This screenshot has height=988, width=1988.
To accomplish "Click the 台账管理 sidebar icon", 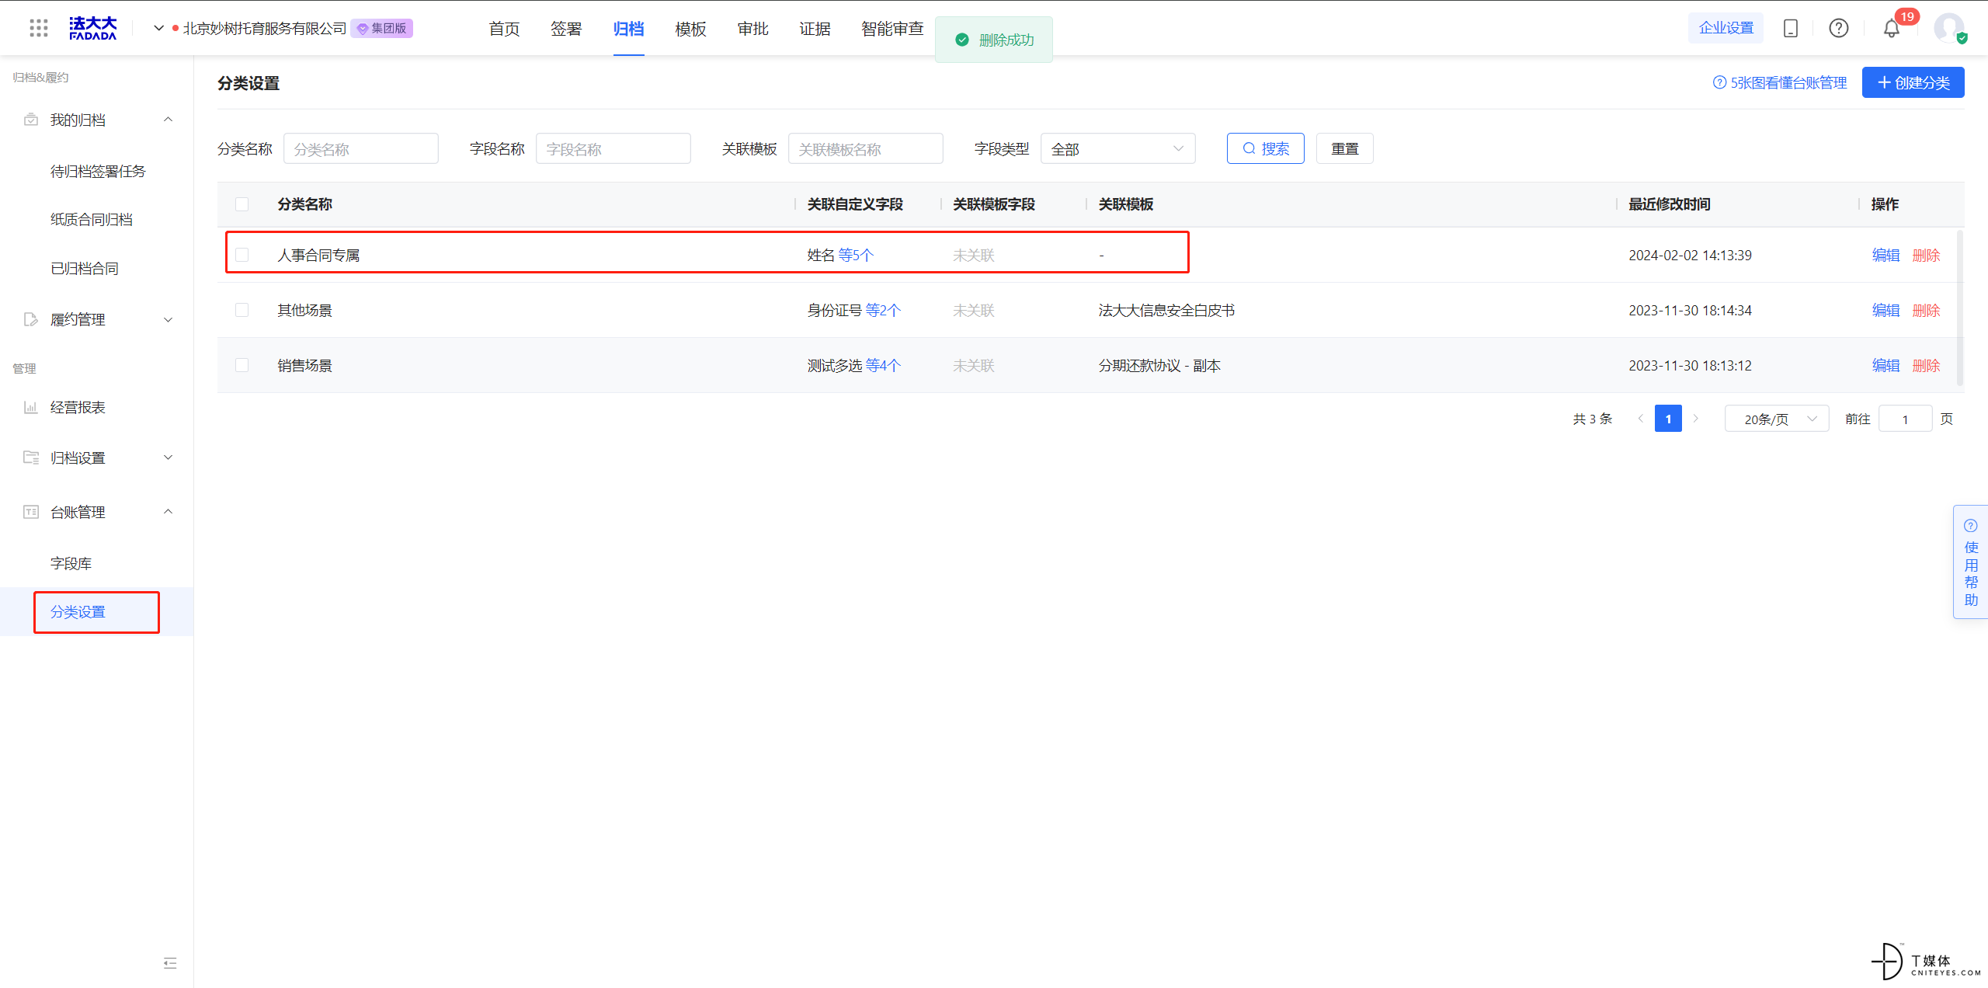I will tap(31, 512).
